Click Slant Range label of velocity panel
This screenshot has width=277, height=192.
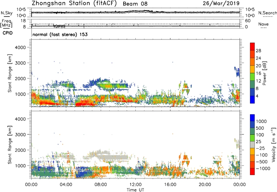(9, 145)
